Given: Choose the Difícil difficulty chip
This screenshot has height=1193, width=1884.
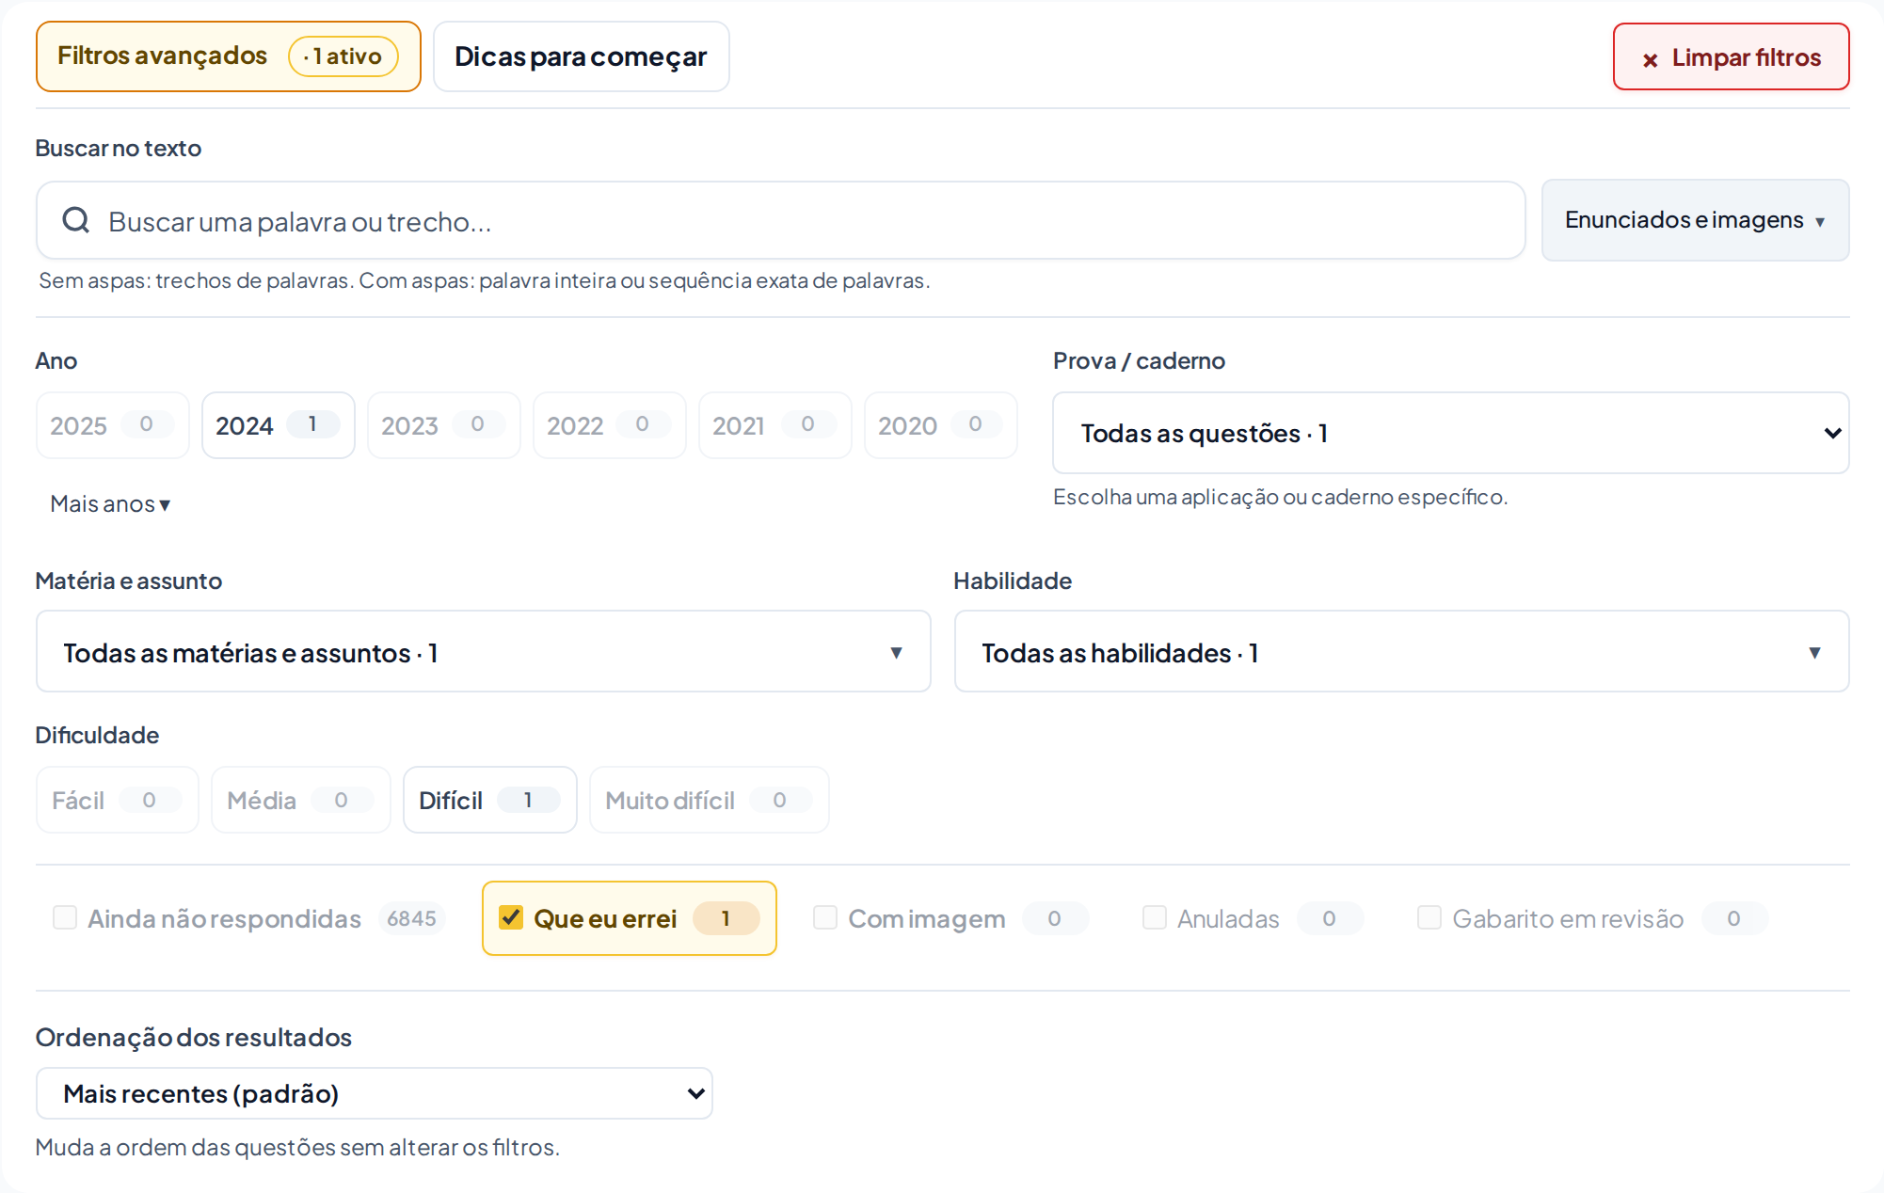Looking at the screenshot, I should pos(490,800).
